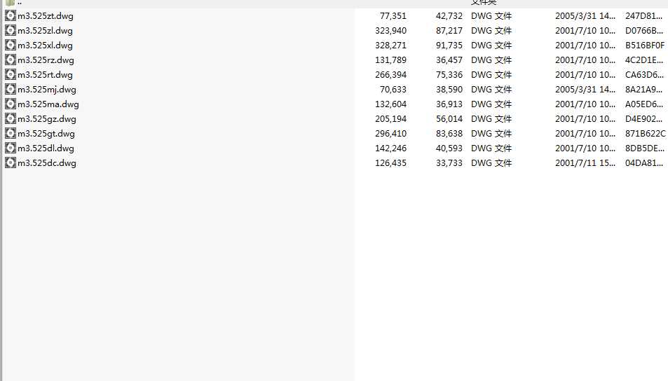Click the DWG 文件 type of m3.525rt.dwg

pyautogui.click(x=491, y=75)
